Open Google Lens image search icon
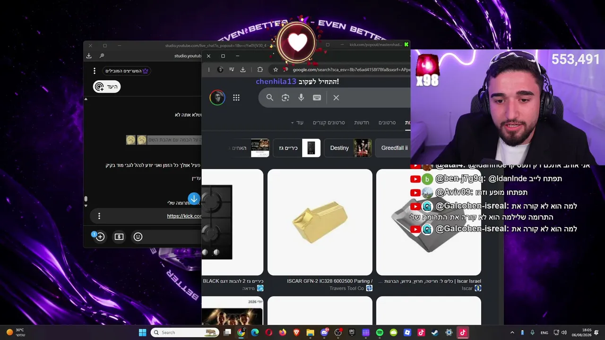The height and width of the screenshot is (340, 605). click(x=285, y=97)
